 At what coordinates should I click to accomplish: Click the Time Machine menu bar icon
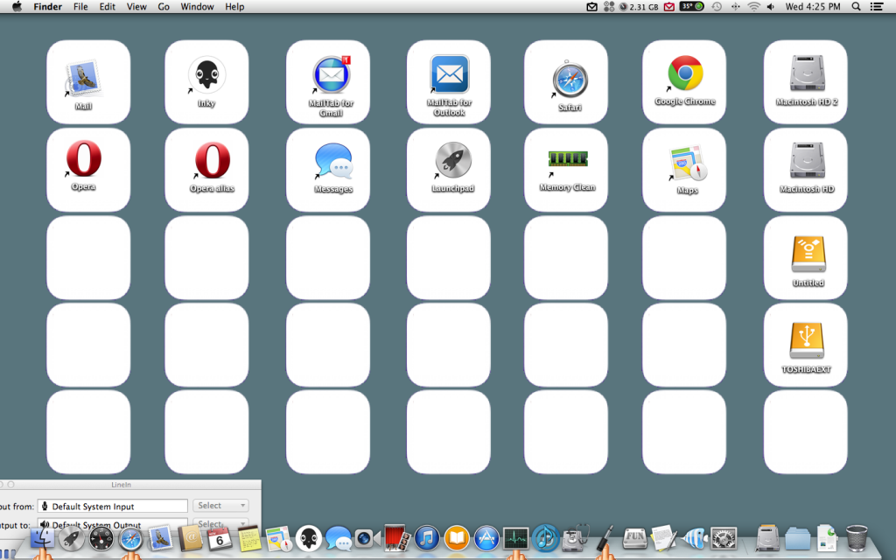tap(717, 7)
